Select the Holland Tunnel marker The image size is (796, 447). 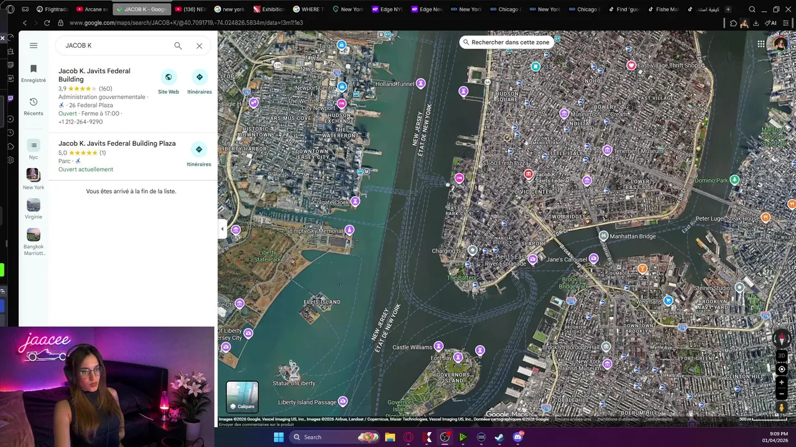(421, 83)
